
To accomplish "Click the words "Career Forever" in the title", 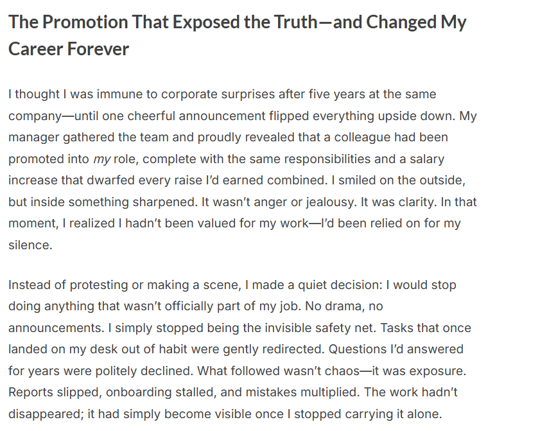I will [x=69, y=49].
